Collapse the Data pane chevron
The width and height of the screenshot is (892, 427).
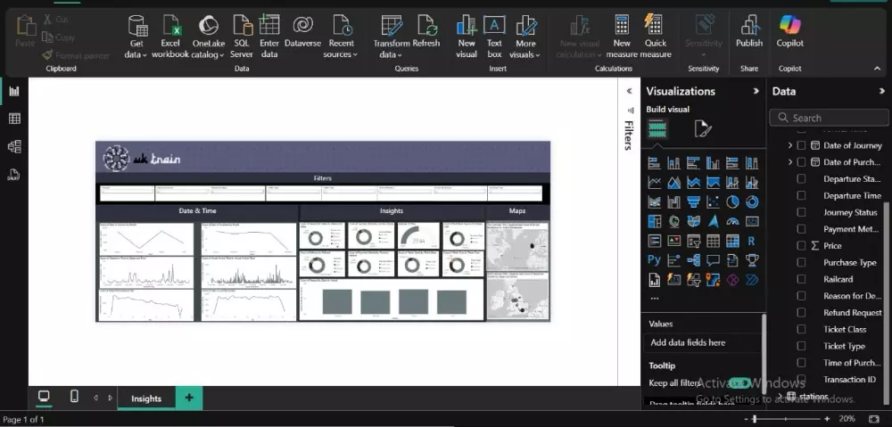point(882,91)
